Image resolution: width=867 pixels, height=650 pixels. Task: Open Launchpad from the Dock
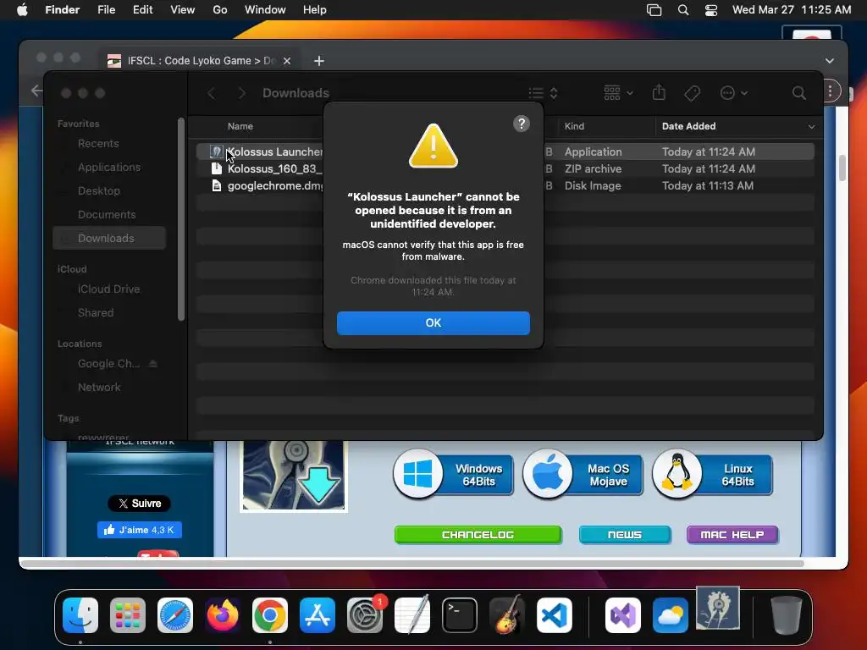[x=128, y=615]
